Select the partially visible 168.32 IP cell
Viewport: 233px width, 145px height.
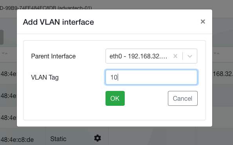tap(223, 74)
